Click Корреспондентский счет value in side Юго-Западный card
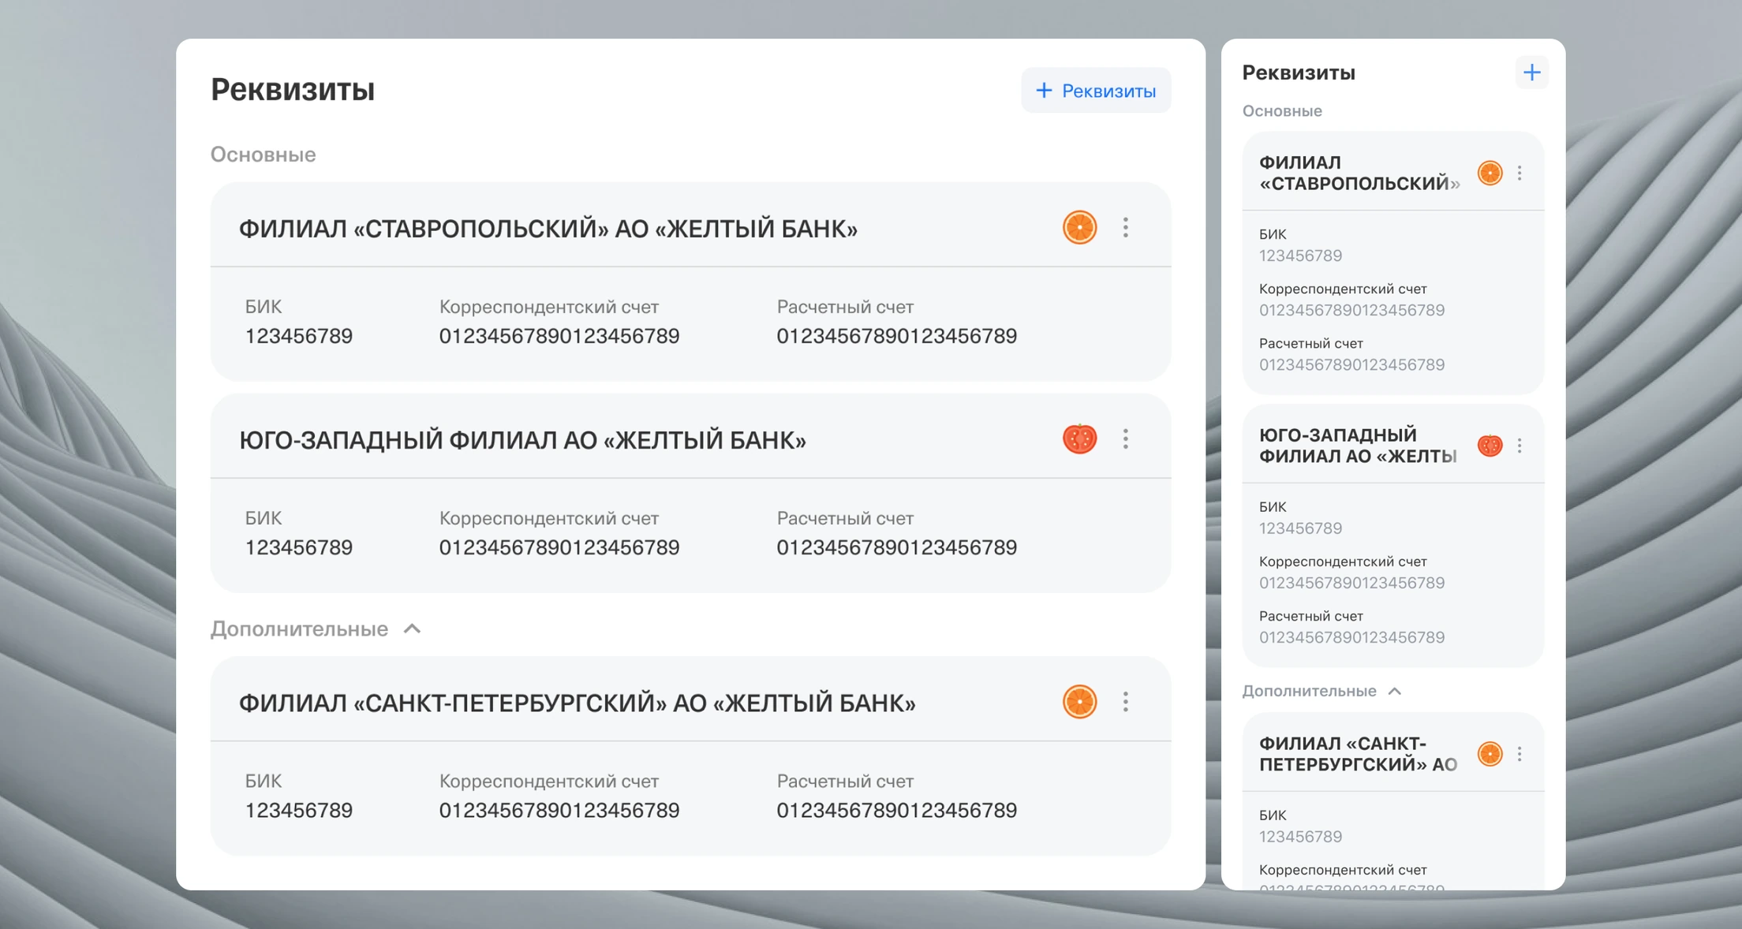The width and height of the screenshot is (1742, 929). 1351,583
